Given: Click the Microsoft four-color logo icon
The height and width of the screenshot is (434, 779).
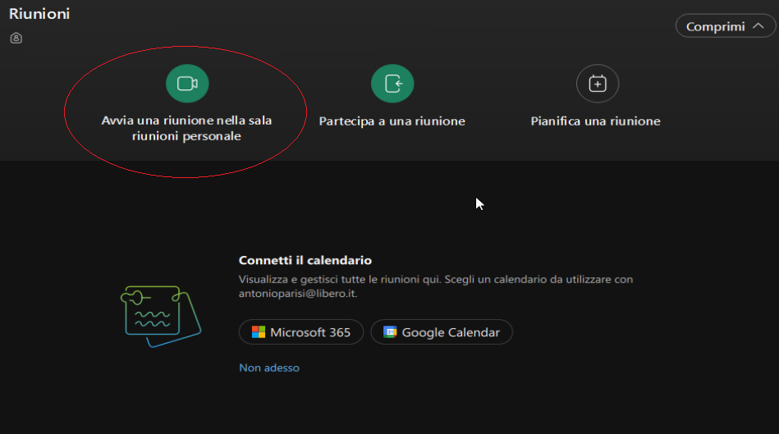Looking at the screenshot, I should (259, 332).
